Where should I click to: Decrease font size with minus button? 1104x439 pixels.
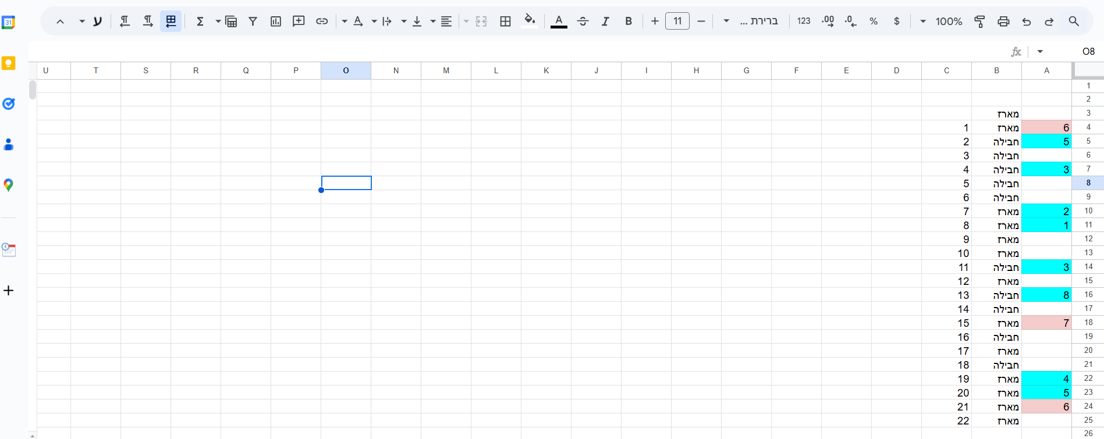click(701, 22)
